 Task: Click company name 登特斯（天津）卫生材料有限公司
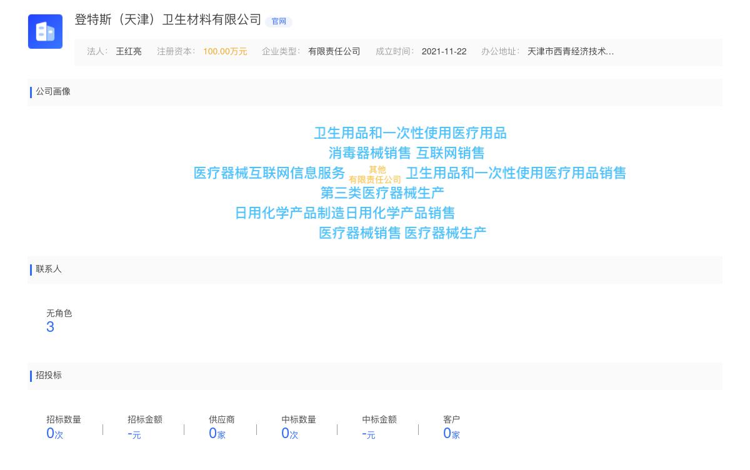168,20
